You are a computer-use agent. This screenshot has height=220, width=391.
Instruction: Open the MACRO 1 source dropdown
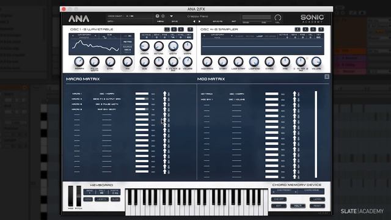(77, 94)
